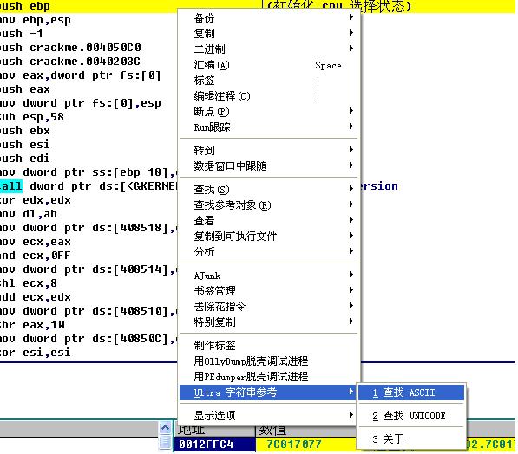Screen dimensions: 518x454
Task: Open 数据窗口中跟随 submenu
Action: (x=269, y=165)
